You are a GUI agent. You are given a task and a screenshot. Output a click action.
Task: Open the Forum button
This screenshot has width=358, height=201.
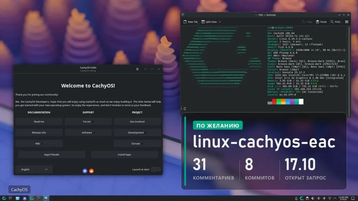click(x=88, y=122)
